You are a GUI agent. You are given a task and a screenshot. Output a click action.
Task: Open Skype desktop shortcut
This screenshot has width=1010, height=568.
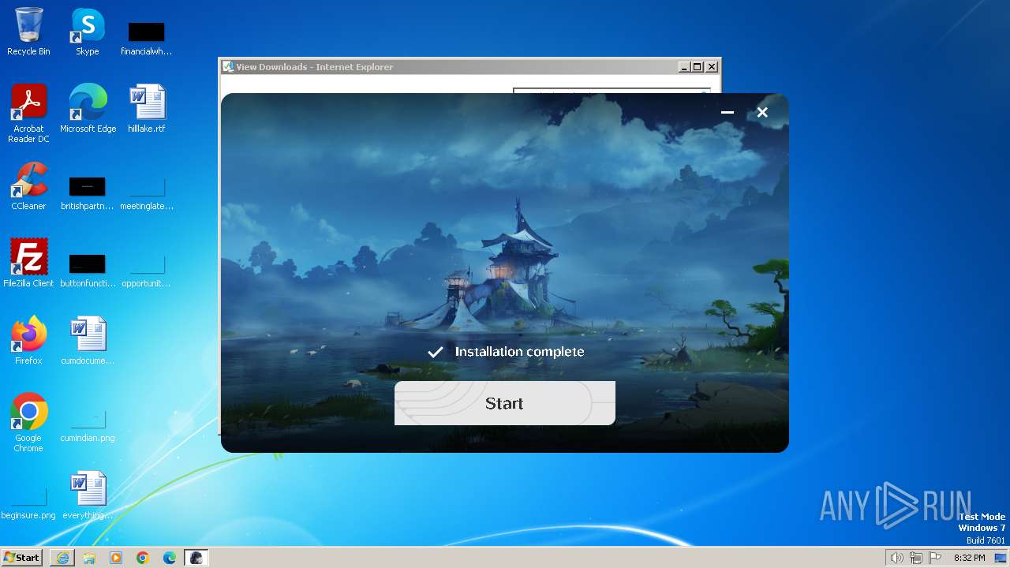[x=88, y=32]
